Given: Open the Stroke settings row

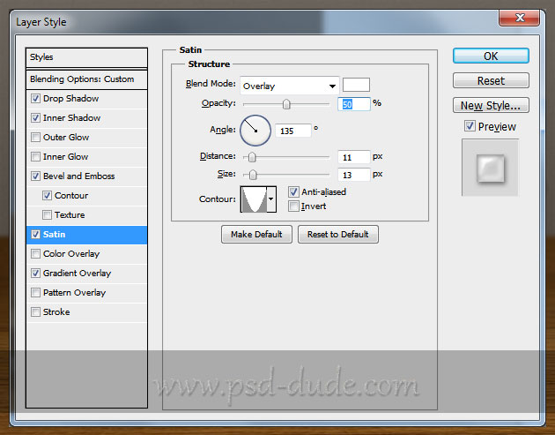Looking at the screenshot, I should coord(86,312).
